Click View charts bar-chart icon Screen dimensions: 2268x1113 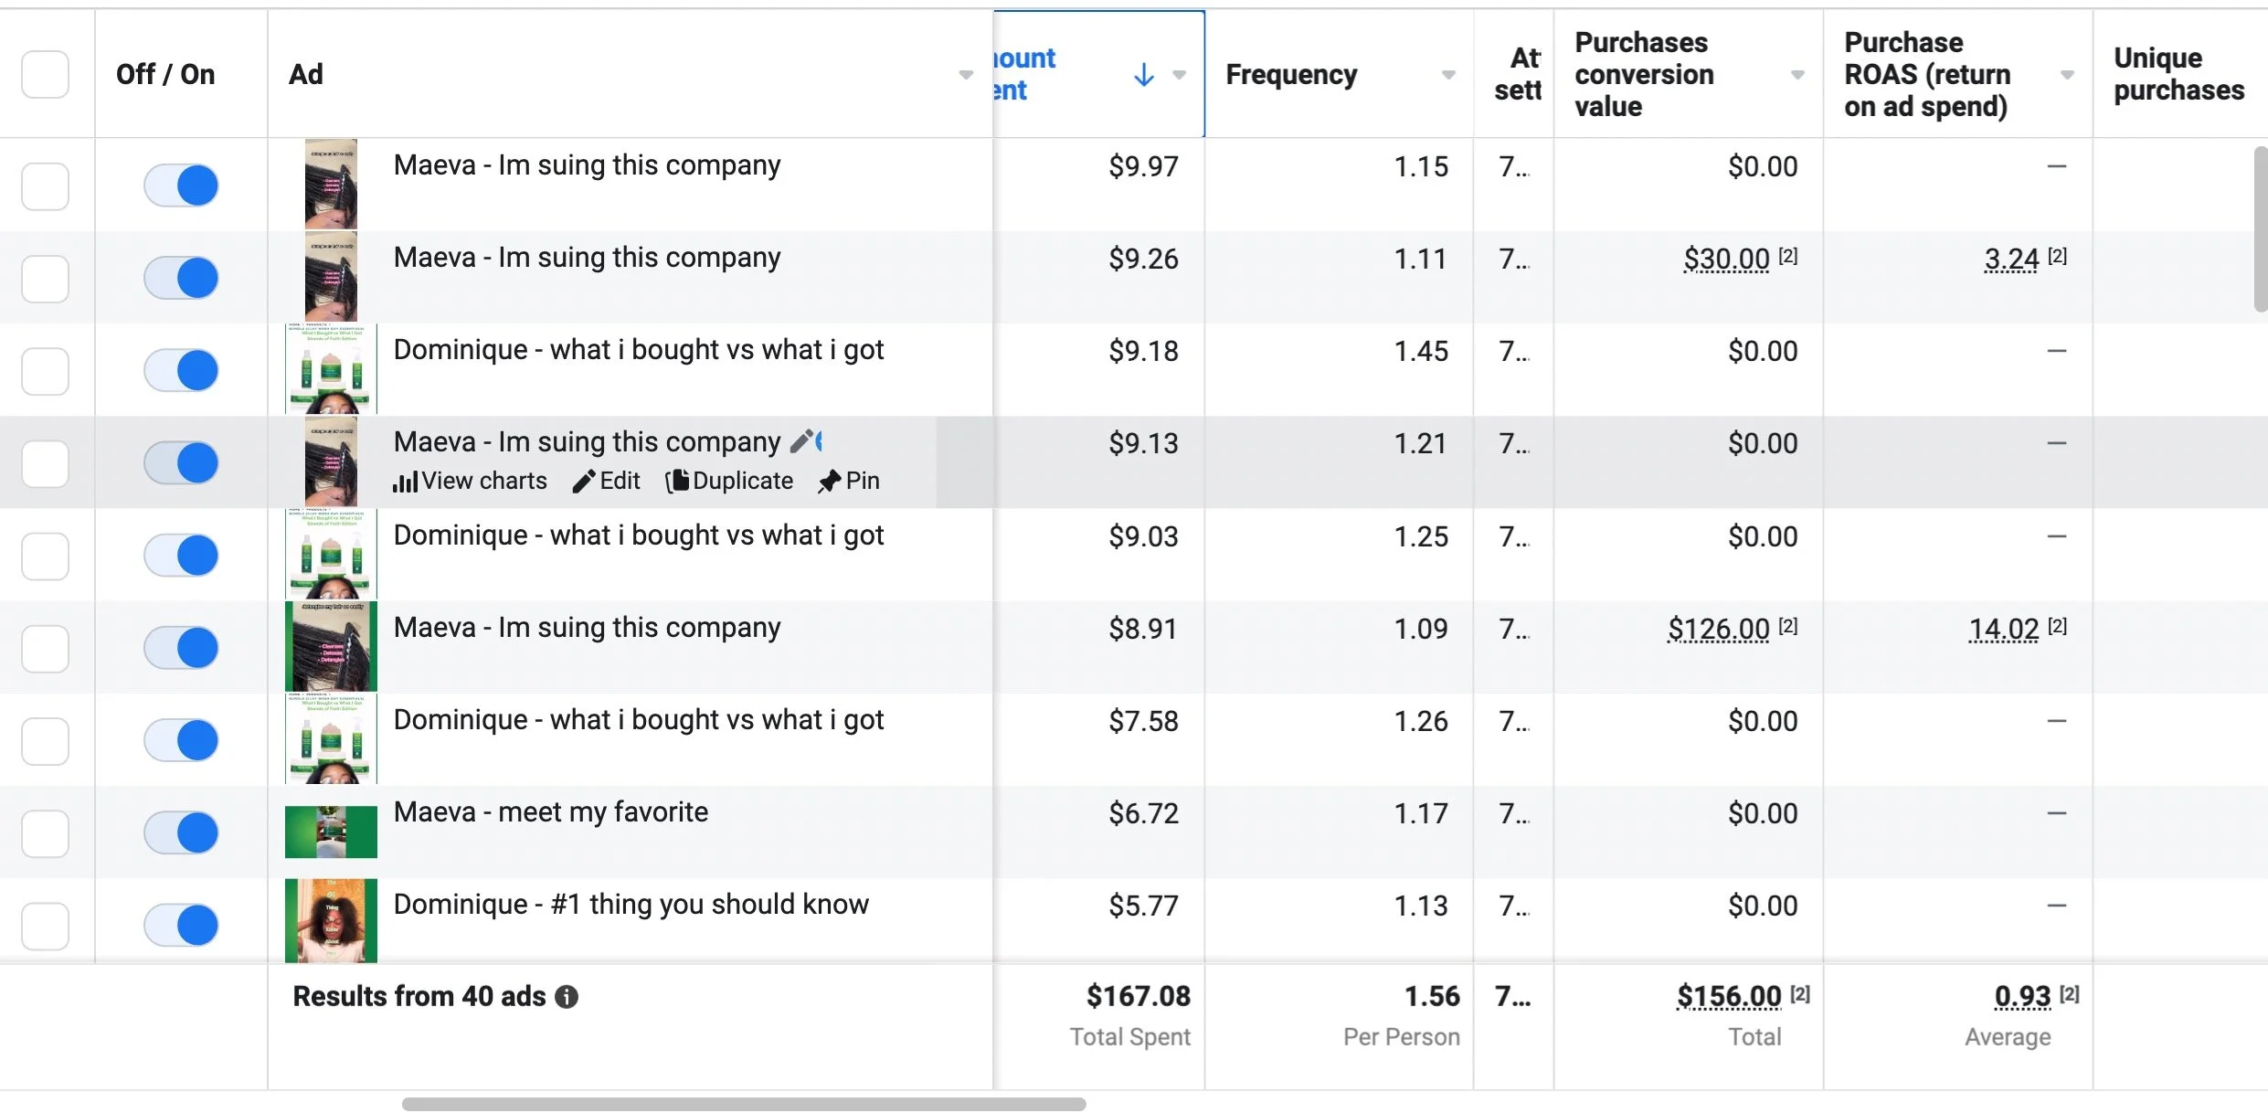pos(405,482)
